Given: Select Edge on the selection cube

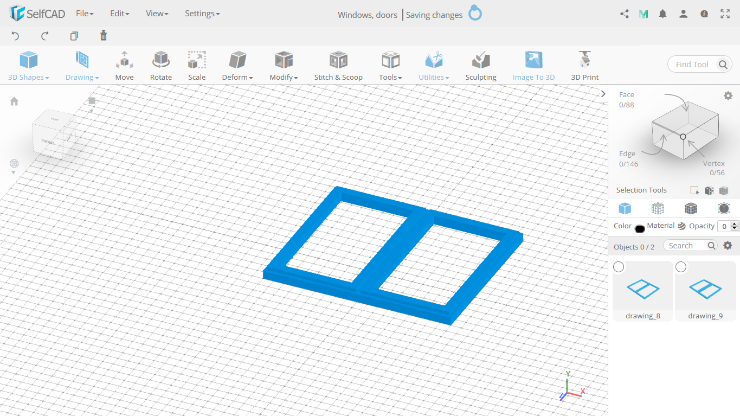Looking at the screenshot, I should pos(628,159).
